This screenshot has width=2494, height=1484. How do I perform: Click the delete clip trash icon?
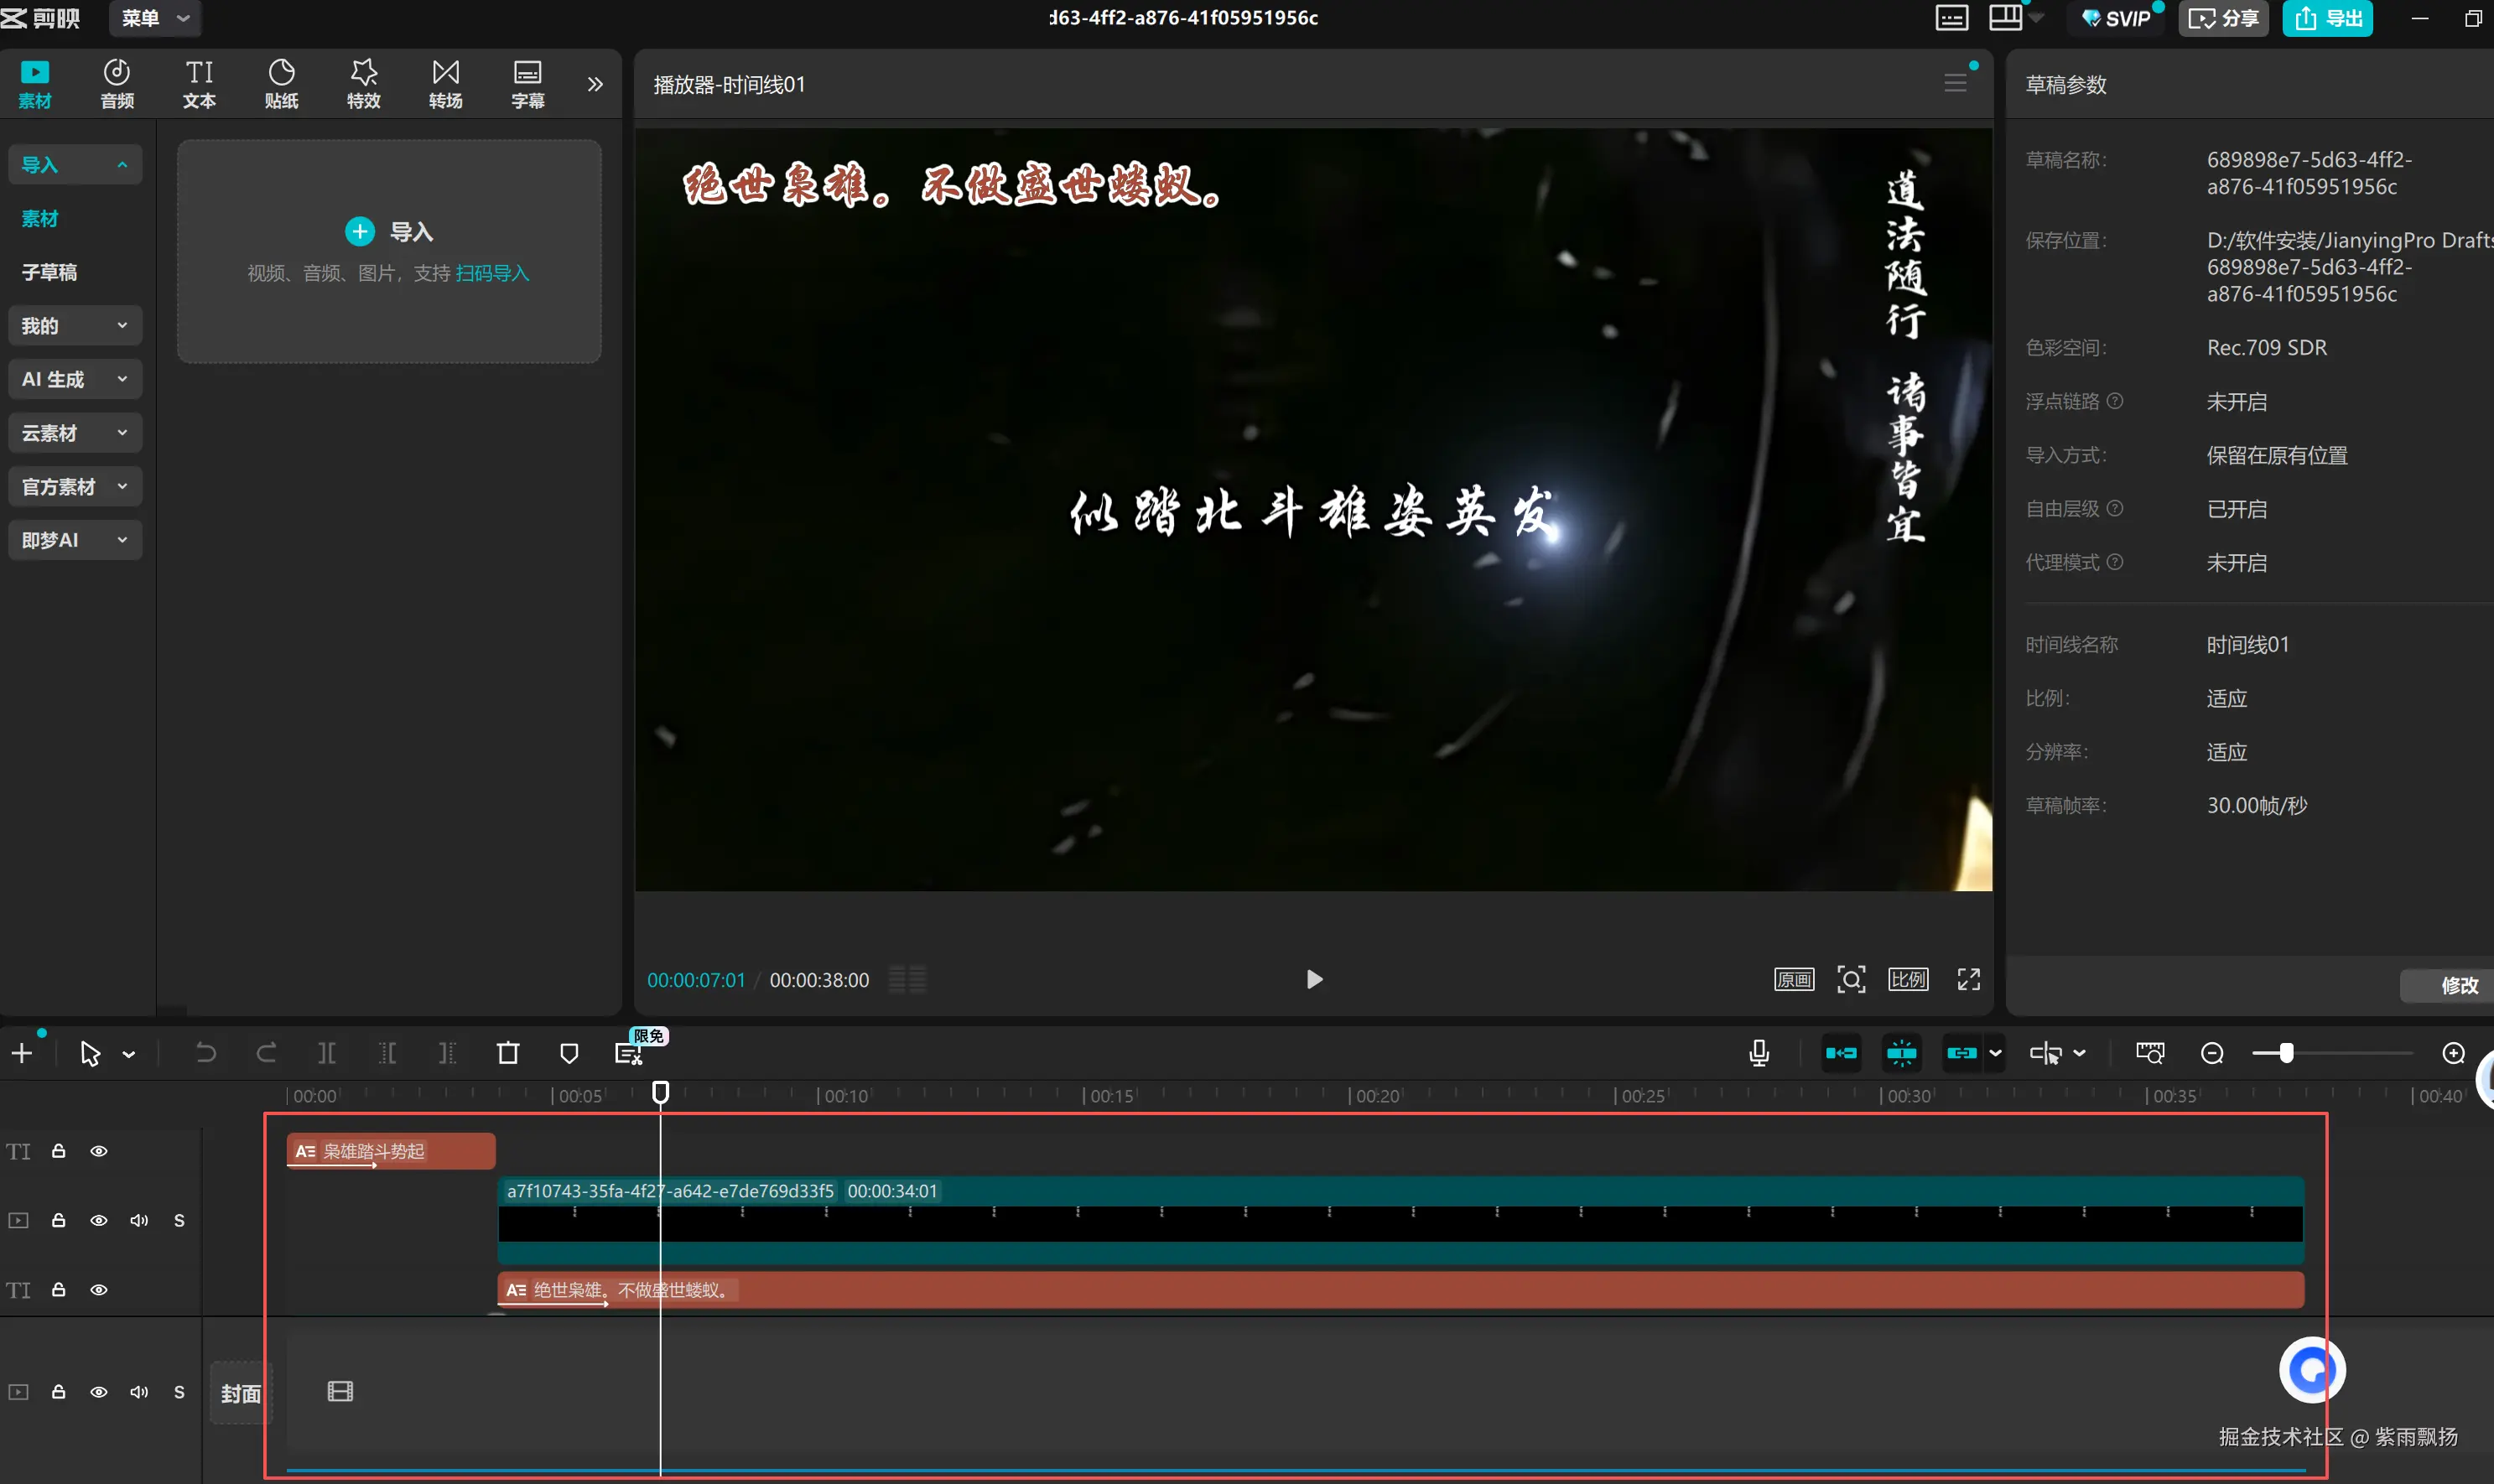508,1053
